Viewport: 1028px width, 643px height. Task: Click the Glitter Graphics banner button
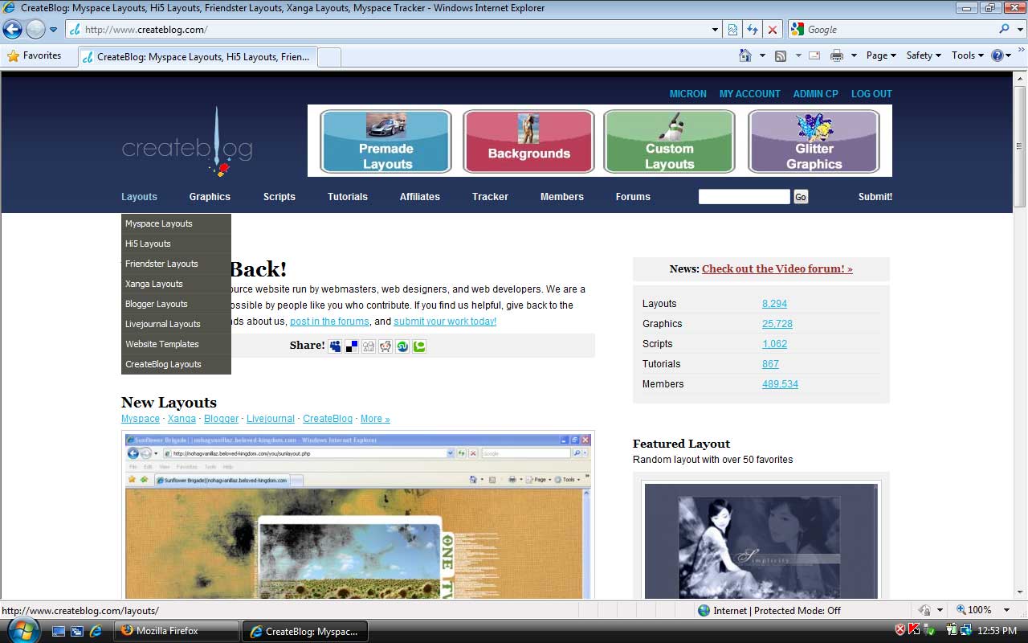click(814, 141)
